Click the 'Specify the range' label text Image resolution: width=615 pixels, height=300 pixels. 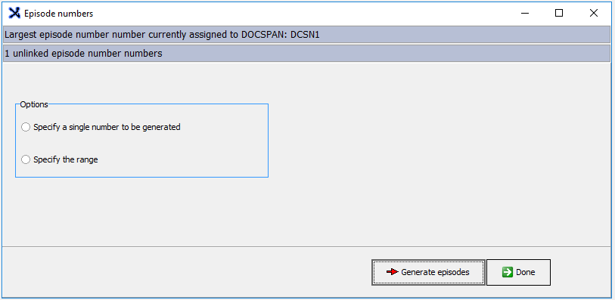(x=66, y=159)
